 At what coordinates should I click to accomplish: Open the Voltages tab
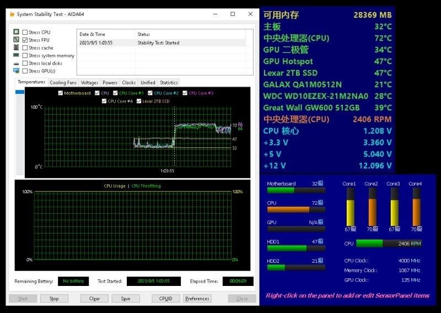pyautogui.click(x=89, y=83)
